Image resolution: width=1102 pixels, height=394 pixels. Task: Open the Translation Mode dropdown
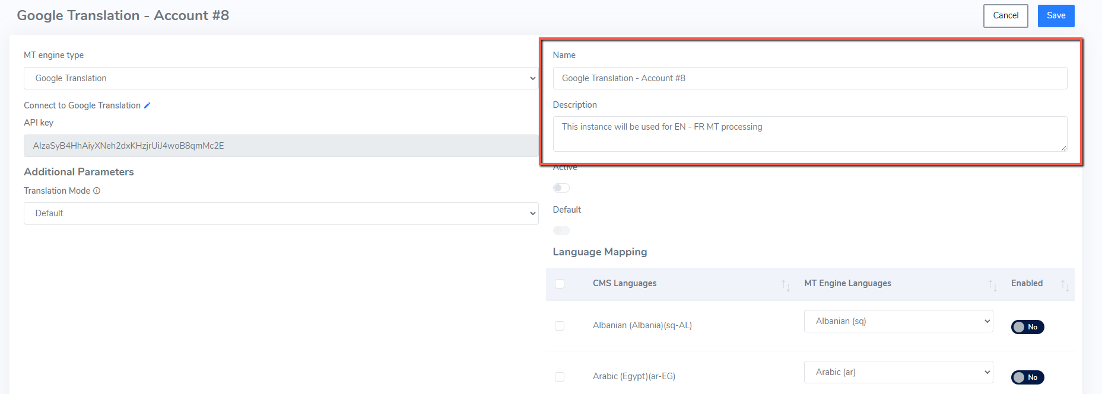pos(281,213)
